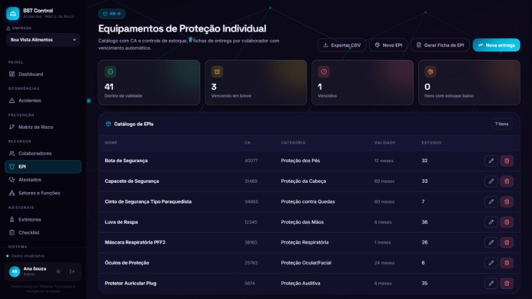The image size is (532, 299).
Task: Click the SST Control logo icon
Action: (x=13, y=13)
